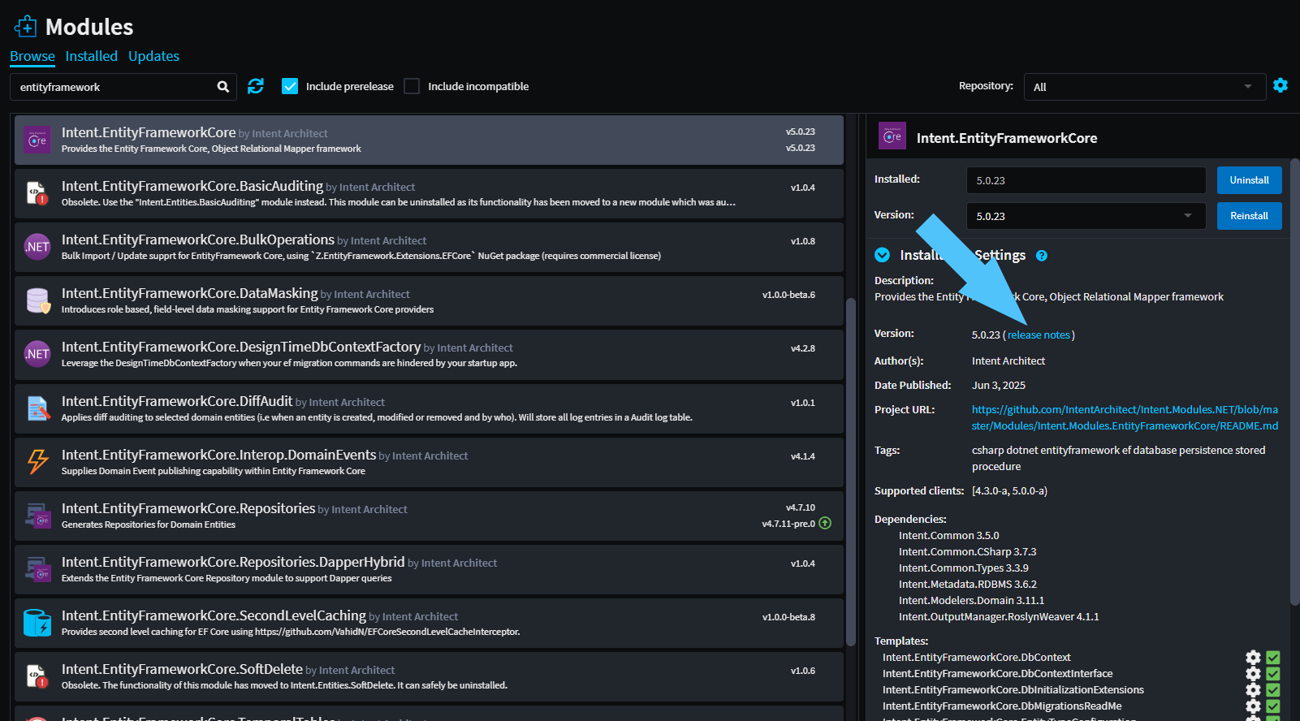
Task: Click the BulkOperations .NET icon
Action: (x=37, y=247)
